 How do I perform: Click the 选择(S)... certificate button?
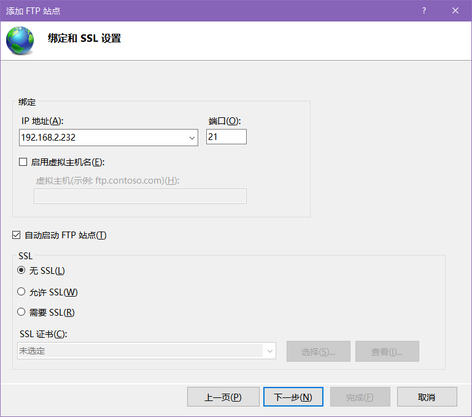click(x=319, y=351)
